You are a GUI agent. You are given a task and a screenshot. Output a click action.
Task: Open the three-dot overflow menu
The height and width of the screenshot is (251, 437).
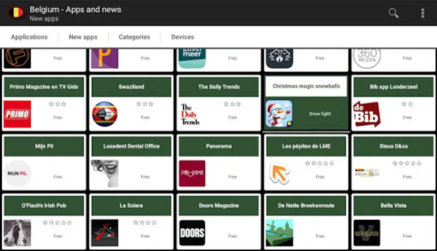[423, 13]
